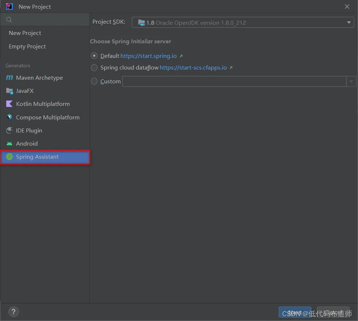
Task: Open the https://start-scs.cfapps.io link
Action: click(x=193, y=68)
